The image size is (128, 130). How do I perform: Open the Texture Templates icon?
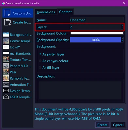click(6, 59)
